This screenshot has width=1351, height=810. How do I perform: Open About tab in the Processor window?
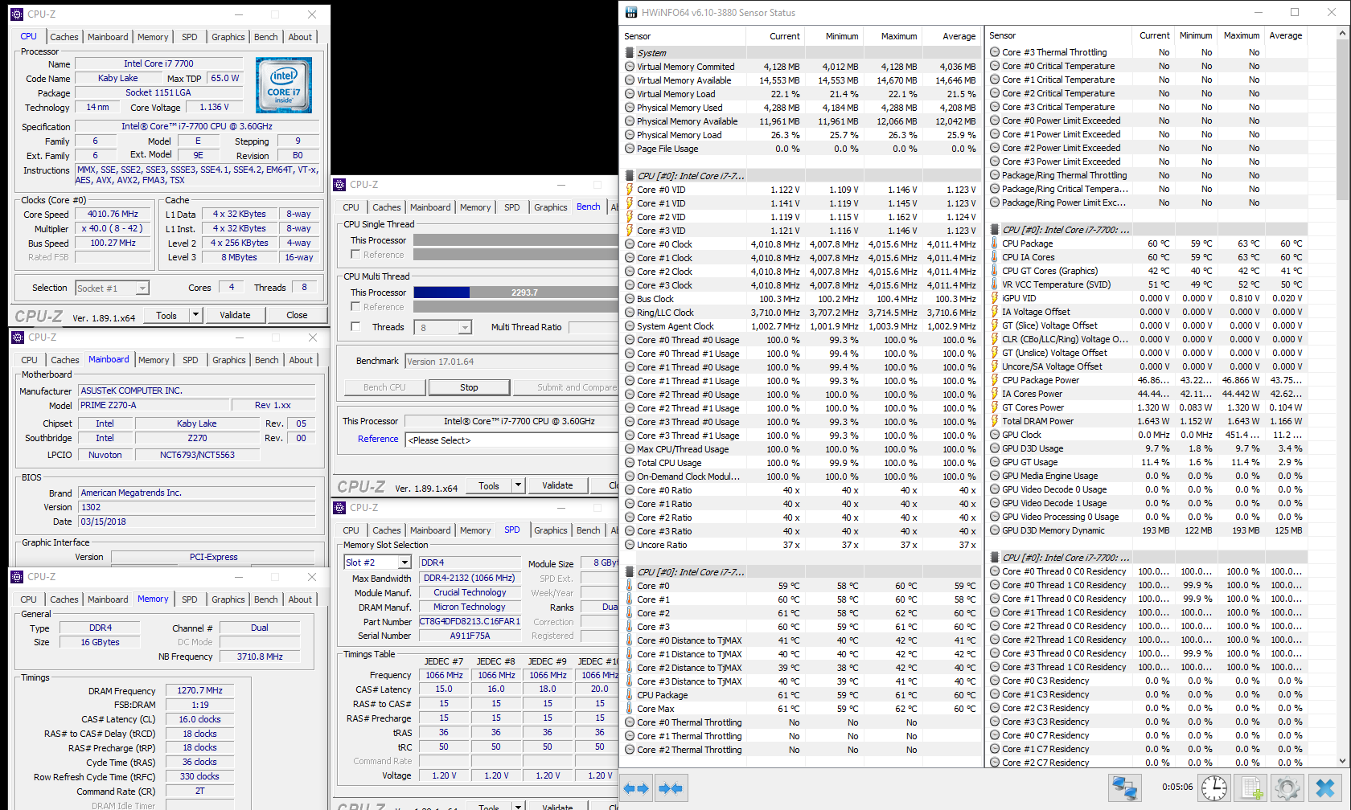300,37
